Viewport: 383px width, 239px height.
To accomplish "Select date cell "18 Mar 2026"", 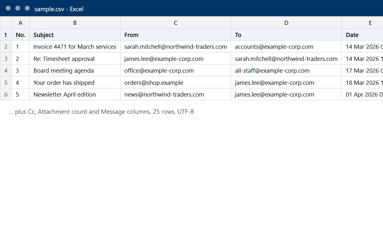I will coord(363,83).
